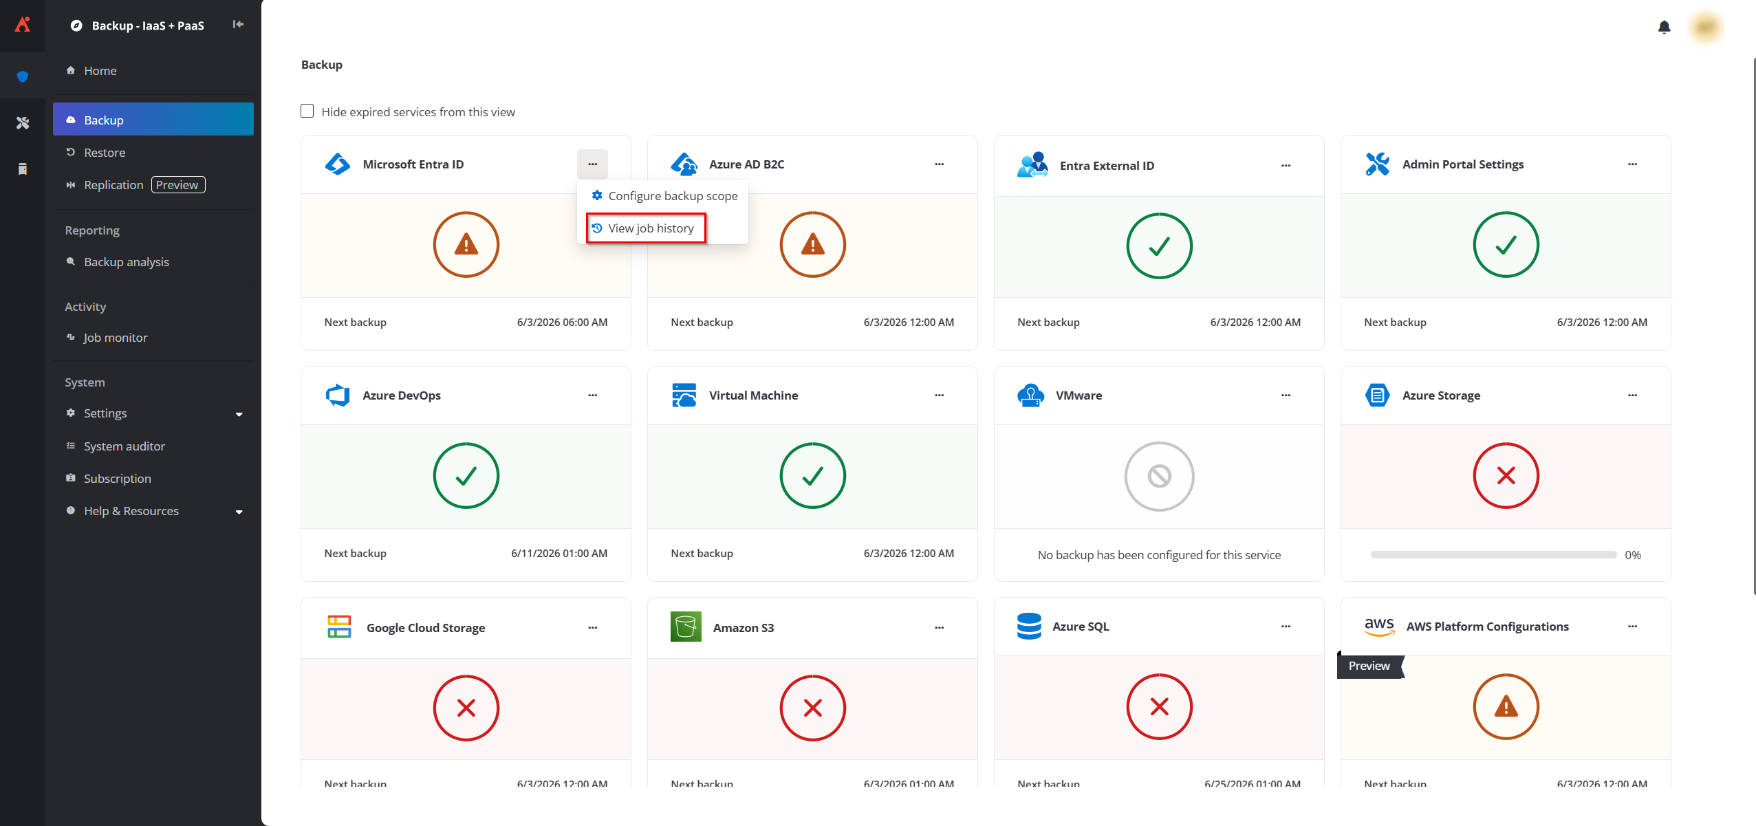This screenshot has width=1756, height=826.
Task: Click the Microsoft Entra ID service icon
Action: tap(338, 164)
